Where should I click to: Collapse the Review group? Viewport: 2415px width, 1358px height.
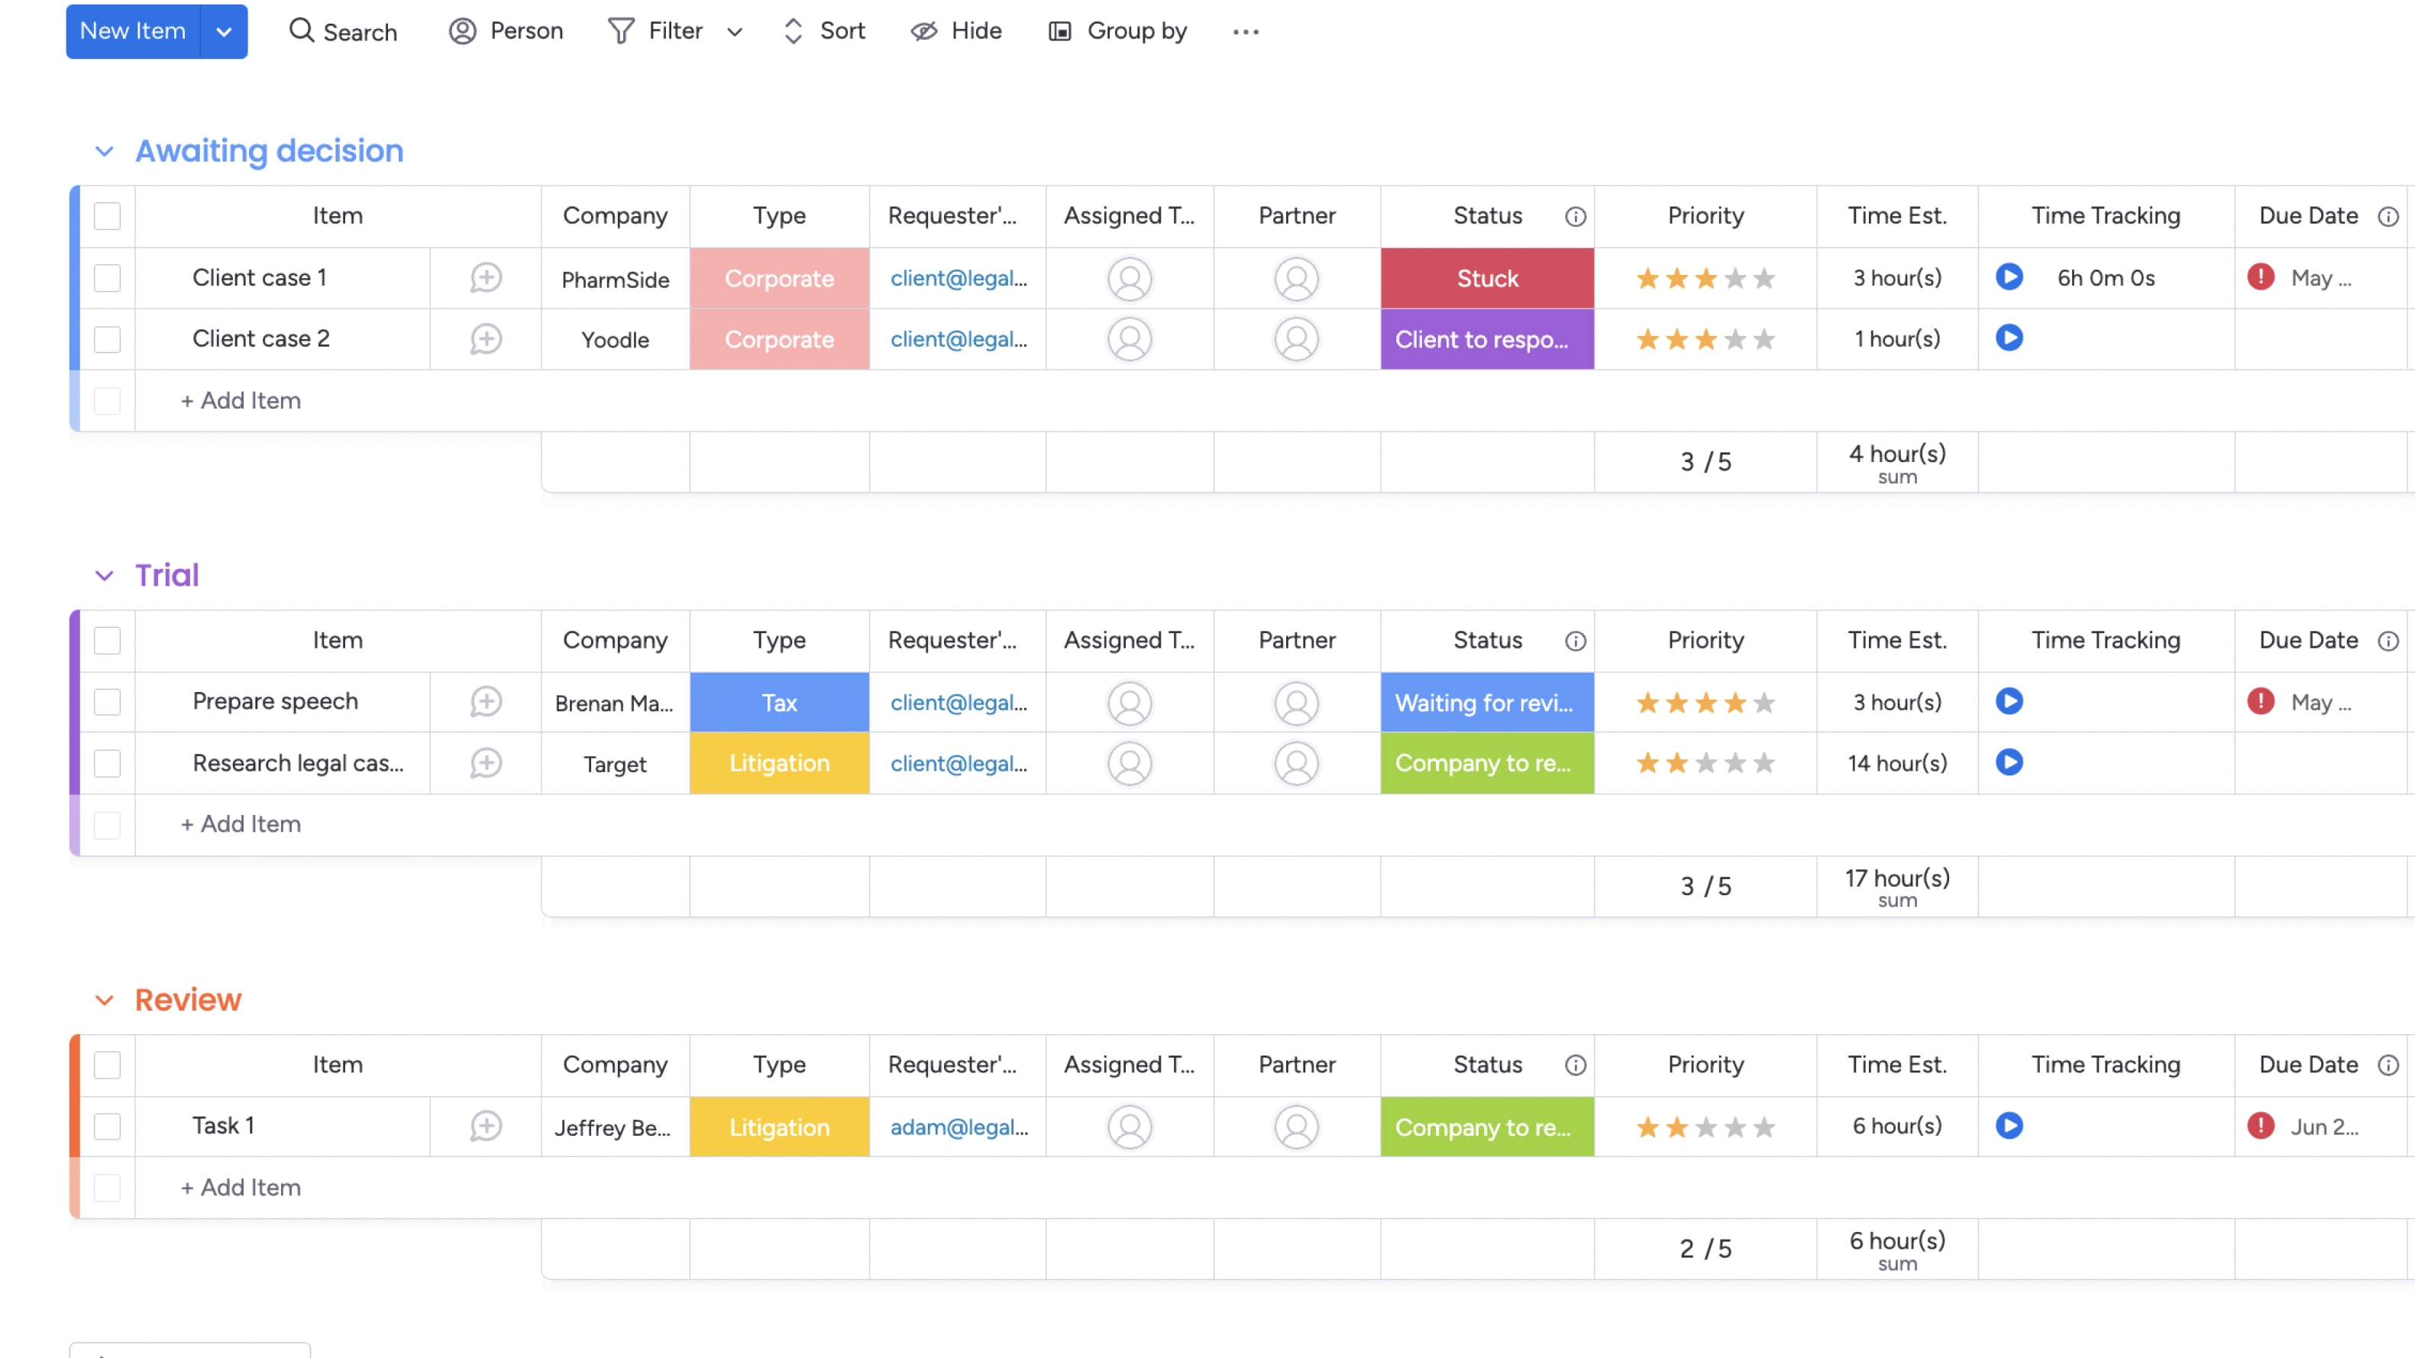pyautogui.click(x=105, y=1000)
